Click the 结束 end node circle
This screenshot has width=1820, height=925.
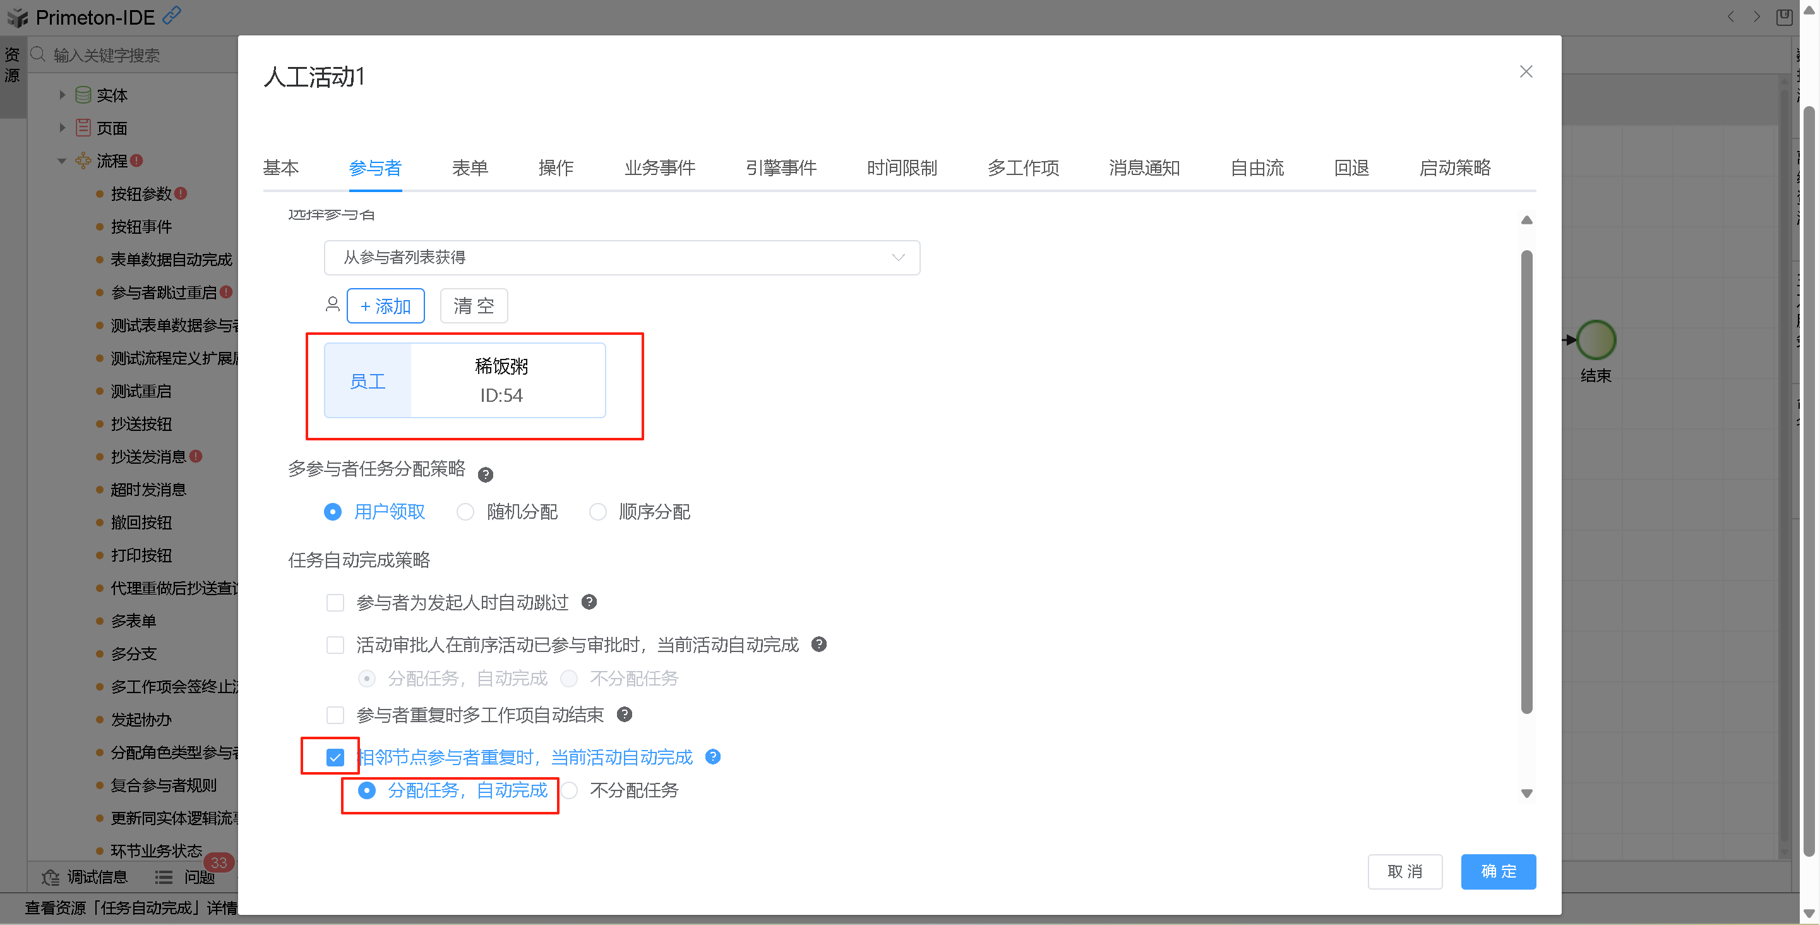coord(1595,340)
